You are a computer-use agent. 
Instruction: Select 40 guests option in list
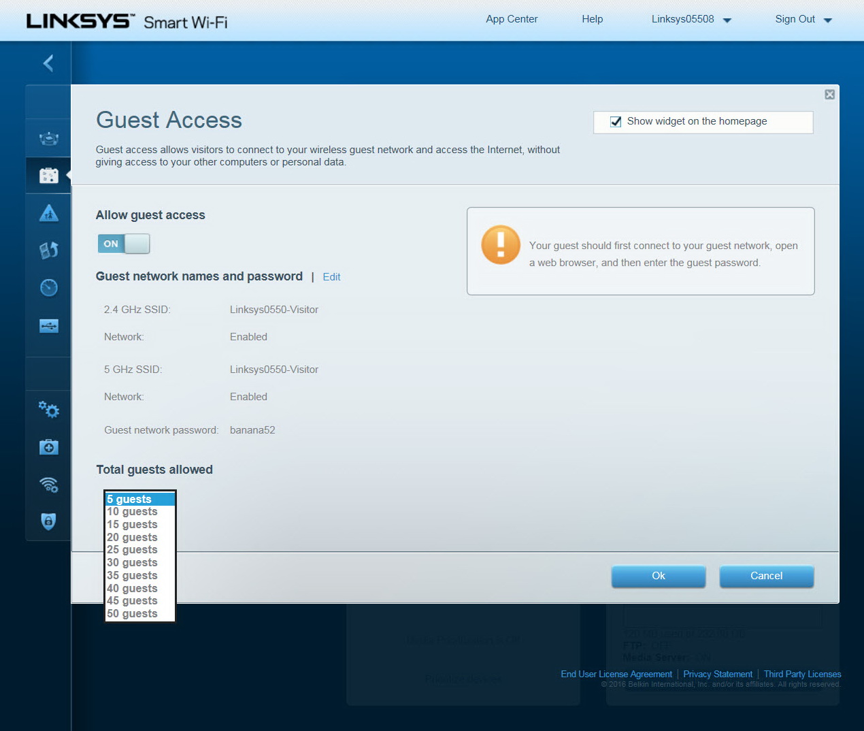(x=140, y=589)
